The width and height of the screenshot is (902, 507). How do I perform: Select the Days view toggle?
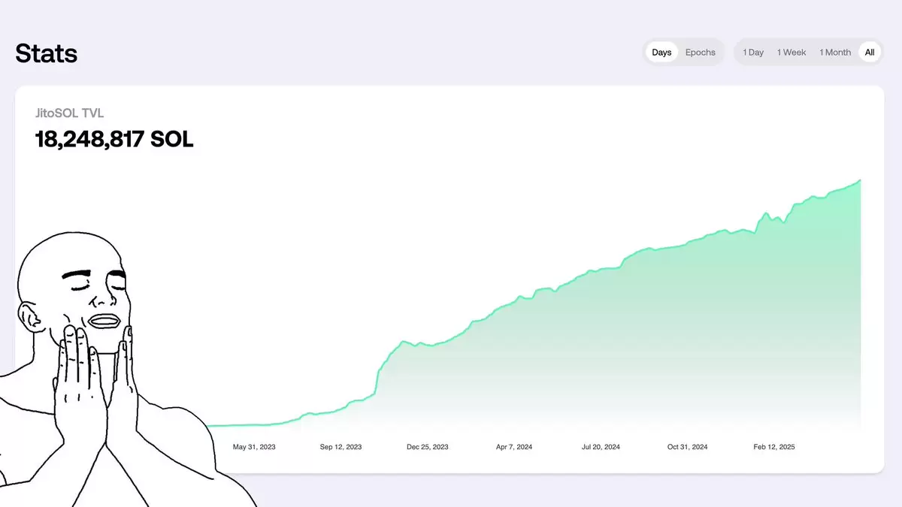click(x=661, y=53)
